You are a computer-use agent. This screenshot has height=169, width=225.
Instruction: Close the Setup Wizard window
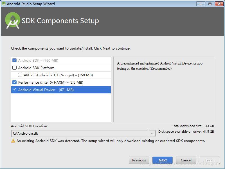(219, 4)
